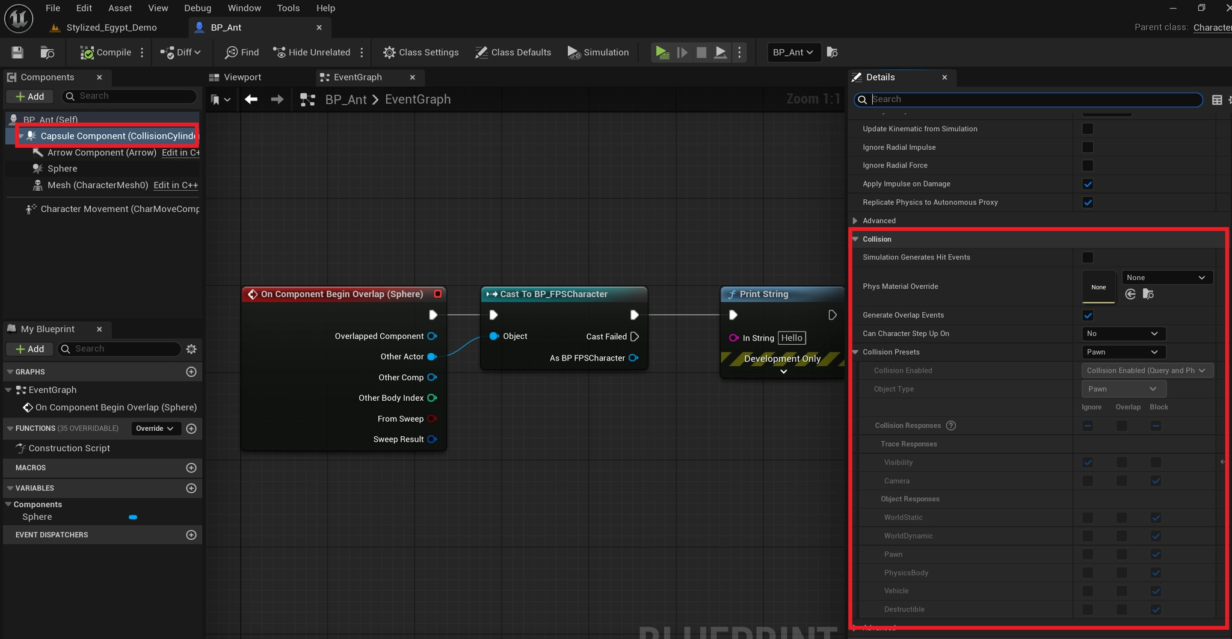The image size is (1232, 639).
Task: Open My Blueprint settings gear icon
Action: pos(191,349)
